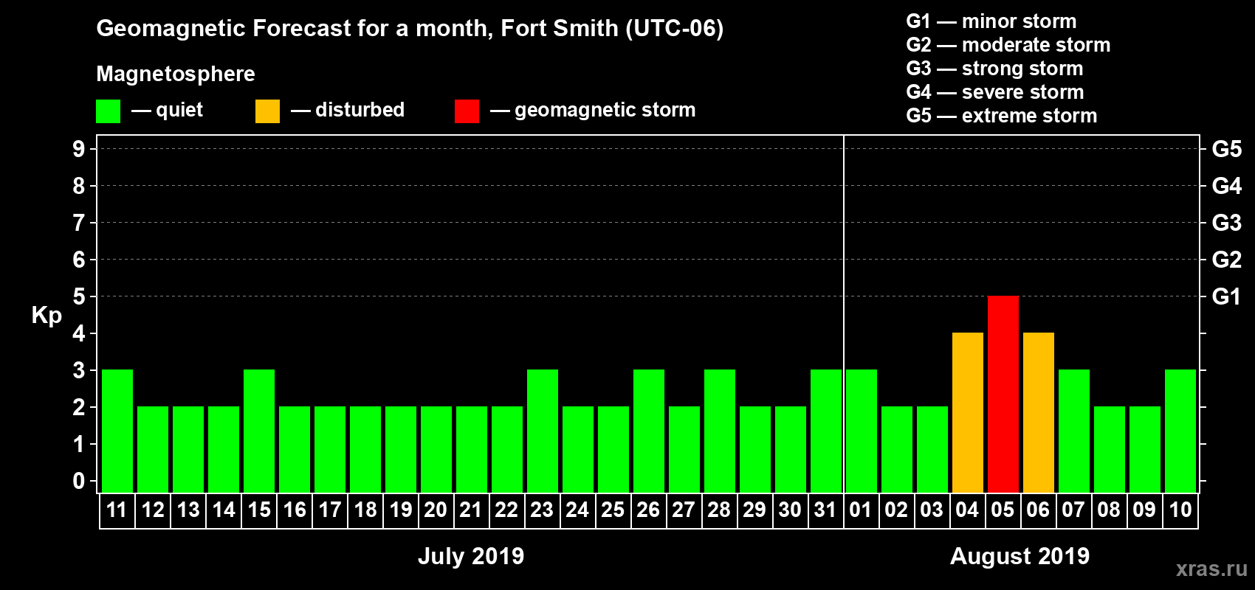This screenshot has height=590, width=1255.
Task: Click the G1 label on right axis
Action: tap(1227, 296)
